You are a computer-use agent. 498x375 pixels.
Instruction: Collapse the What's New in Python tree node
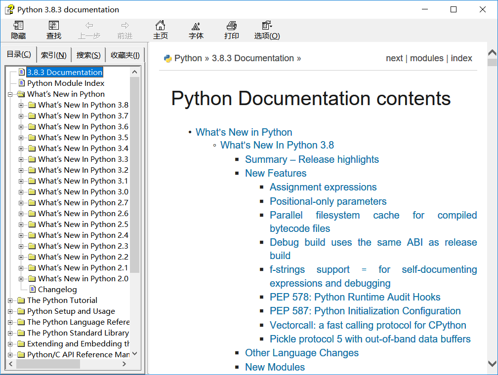point(10,94)
